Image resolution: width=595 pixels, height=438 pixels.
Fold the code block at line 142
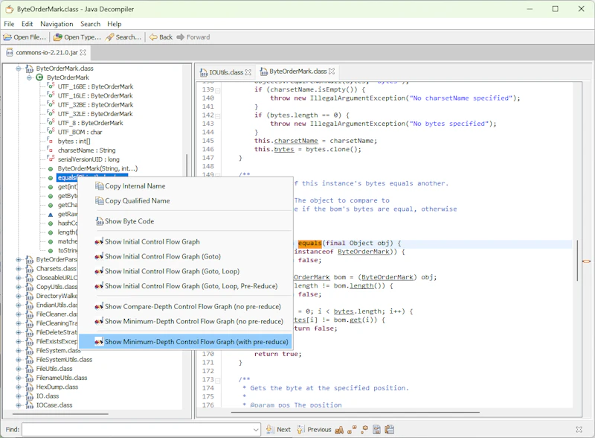pyautogui.click(x=218, y=116)
